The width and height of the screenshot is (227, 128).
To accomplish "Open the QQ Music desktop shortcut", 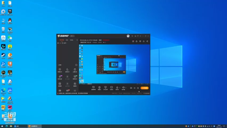I will pos(10,47).
